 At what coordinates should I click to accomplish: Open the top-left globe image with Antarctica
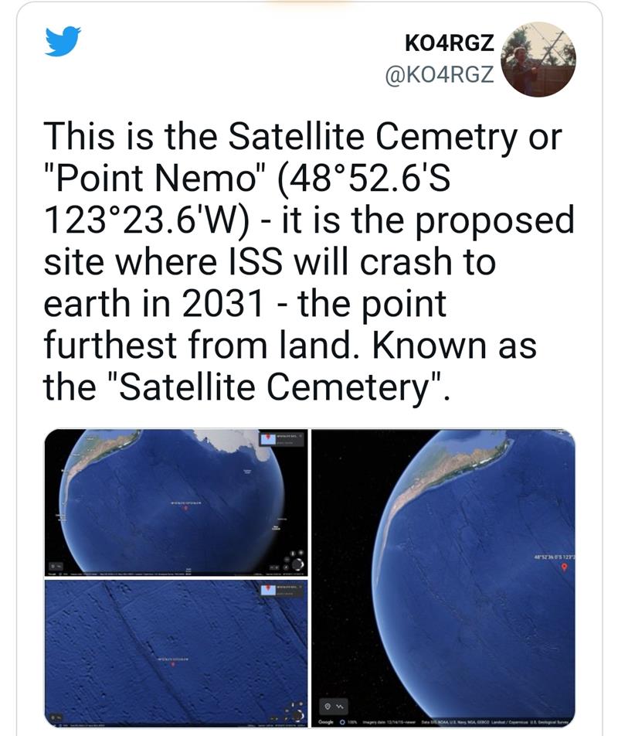tap(176, 503)
